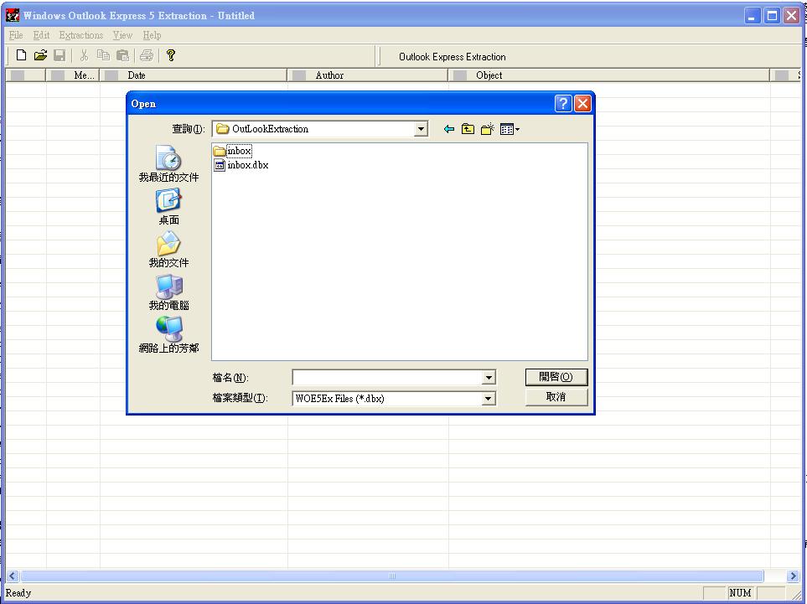Open 網路上的芳鄰 network places shortcut
Screen dimensions: 807x604
(x=168, y=335)
